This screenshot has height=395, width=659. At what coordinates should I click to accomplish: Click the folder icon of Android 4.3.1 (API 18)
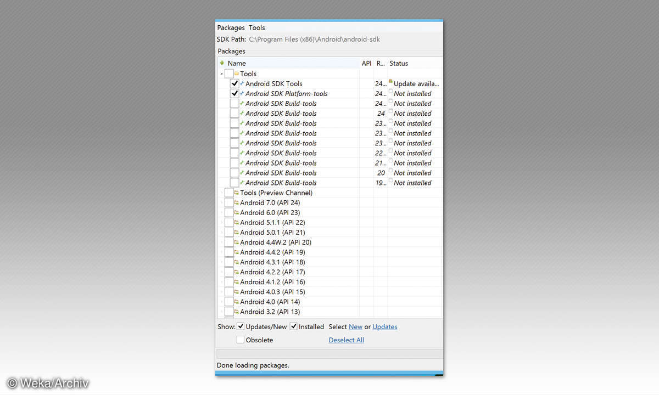click(237, 262)
